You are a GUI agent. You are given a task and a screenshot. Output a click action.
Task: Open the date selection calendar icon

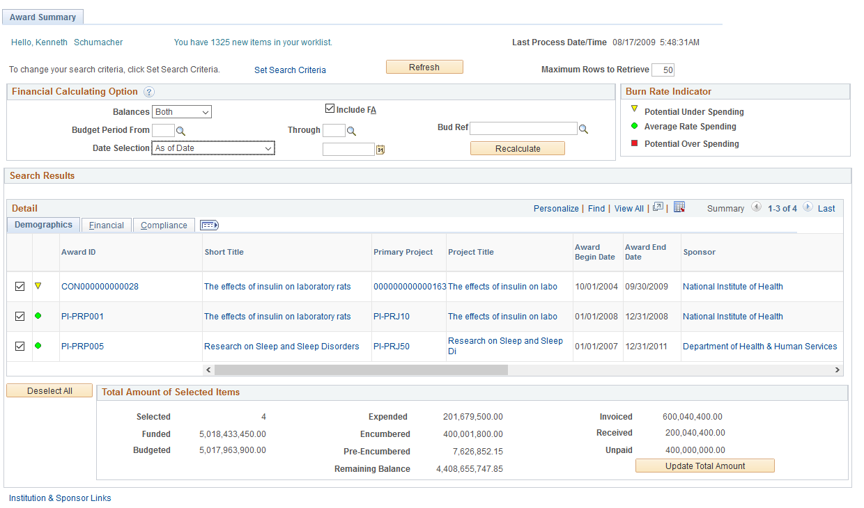pyautogui.click(x=380, y=149)
